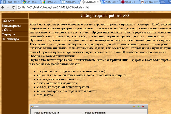Open the 'Обо мне' sidebar link
This screenshot has width=171, height=114.
click(8, 21)
